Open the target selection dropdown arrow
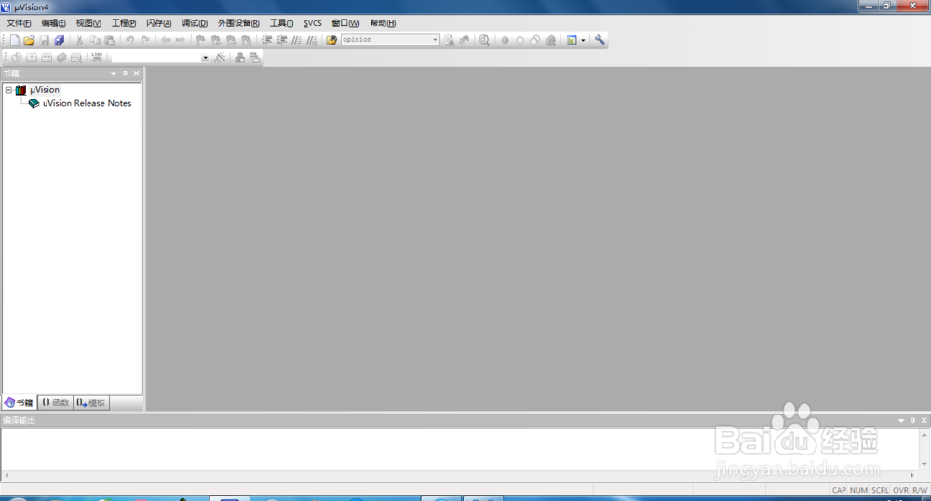 [x=205, y=58]
